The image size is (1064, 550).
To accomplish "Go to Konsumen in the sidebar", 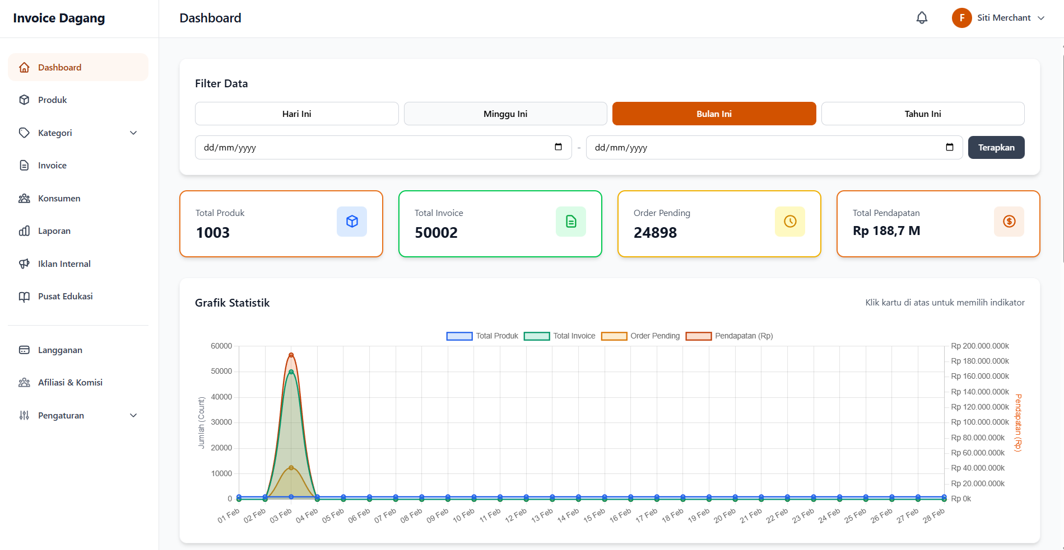I will [59, 199].
